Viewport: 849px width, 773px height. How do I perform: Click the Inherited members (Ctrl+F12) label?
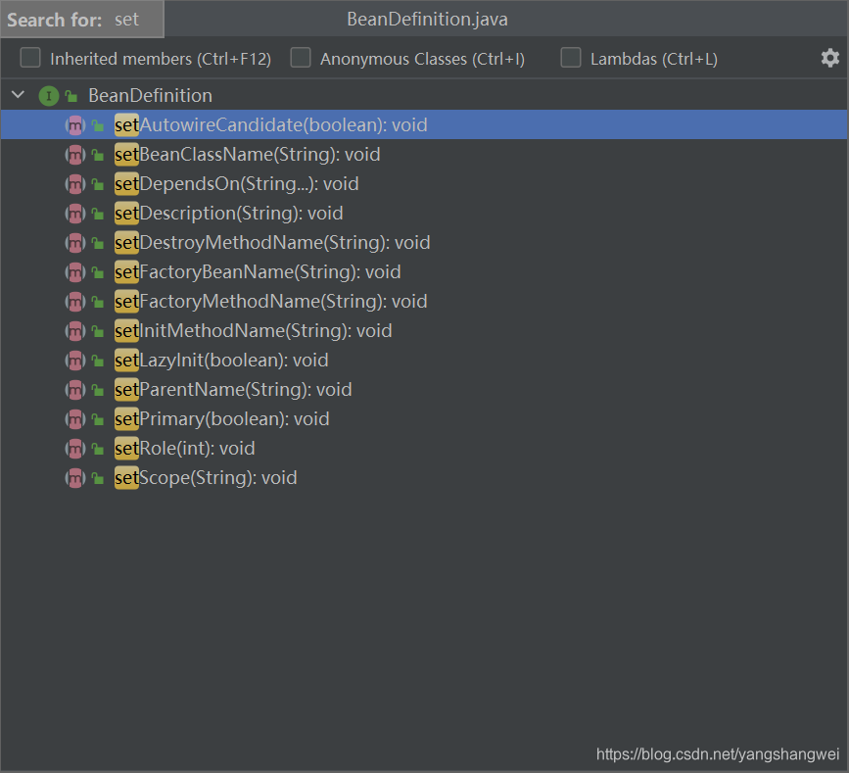pos(161,59)
